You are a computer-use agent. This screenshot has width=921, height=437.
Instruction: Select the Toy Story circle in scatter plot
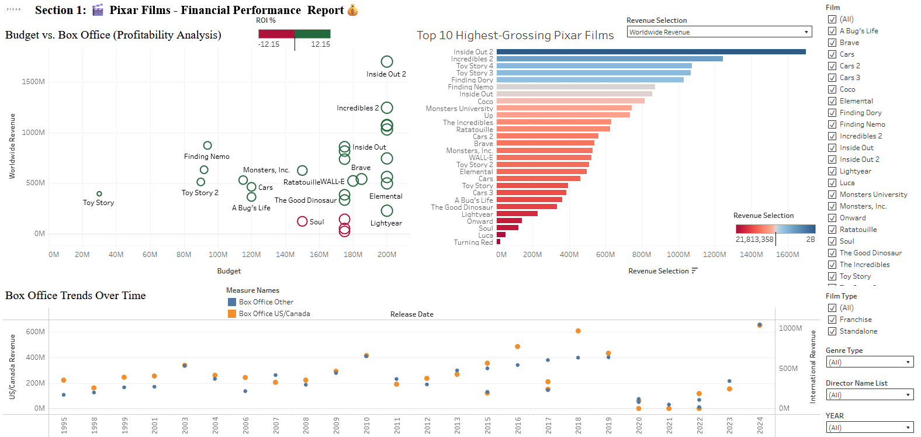pos(99,193)
